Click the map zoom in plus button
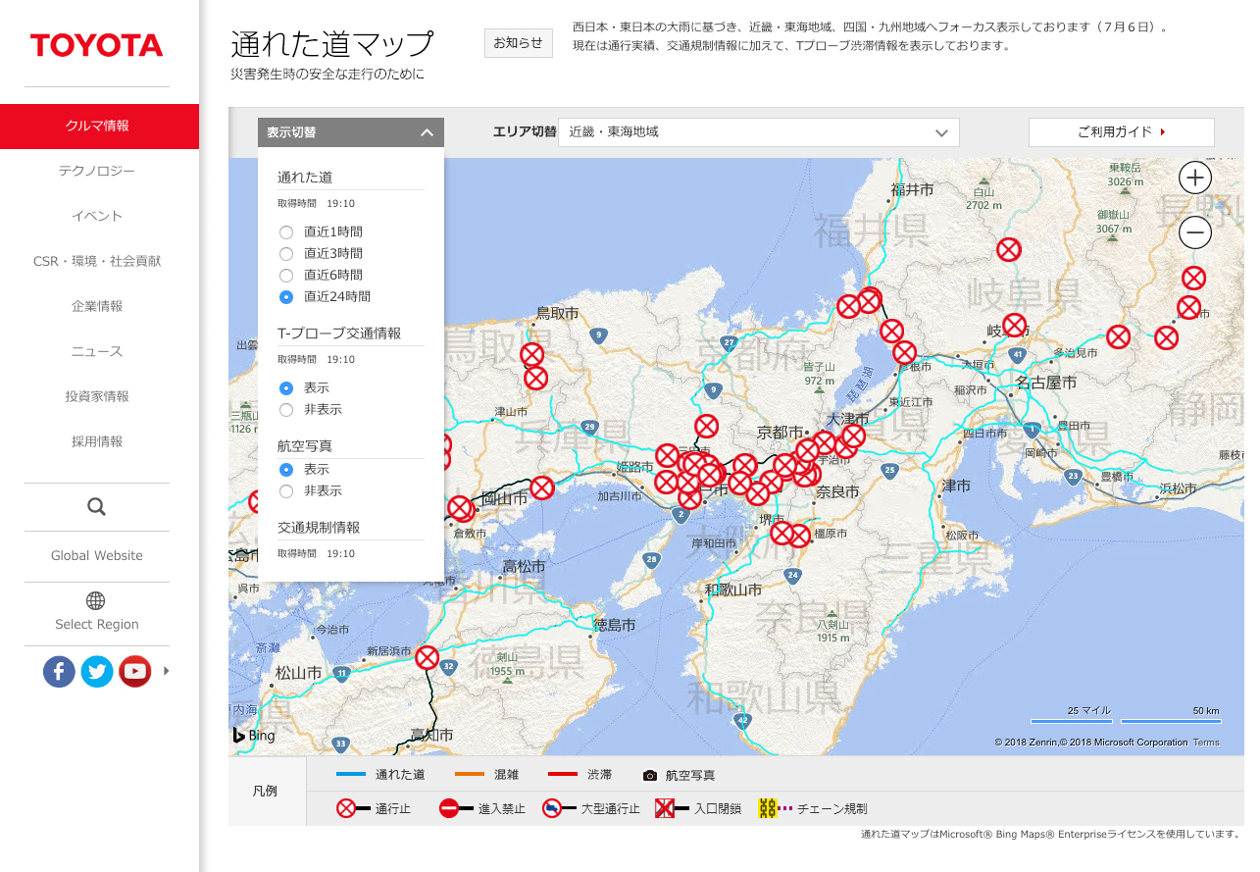This screenshot has width=1260, height=872. (1194, 178)
